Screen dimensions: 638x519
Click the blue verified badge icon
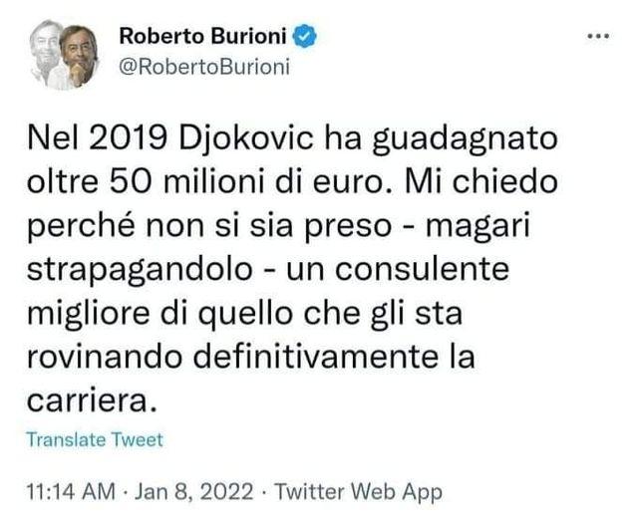[305, 36]
